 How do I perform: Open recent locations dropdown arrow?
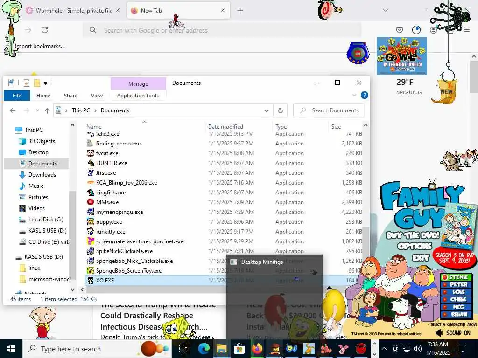click(x=37, y=110)
